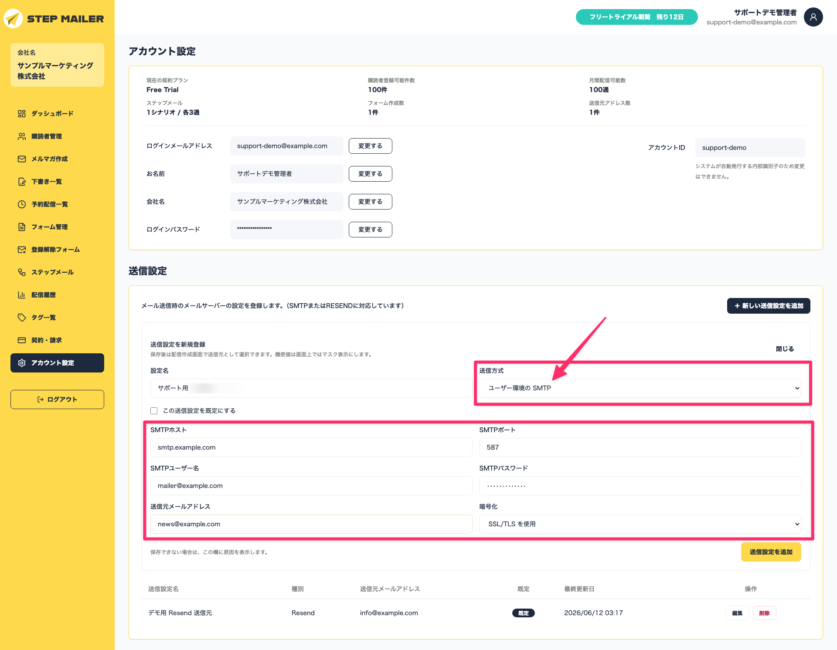The height and width of the screenshot is (650, 837).
Task: Click 変更する next to 会社名
Action: click(370, 202)
